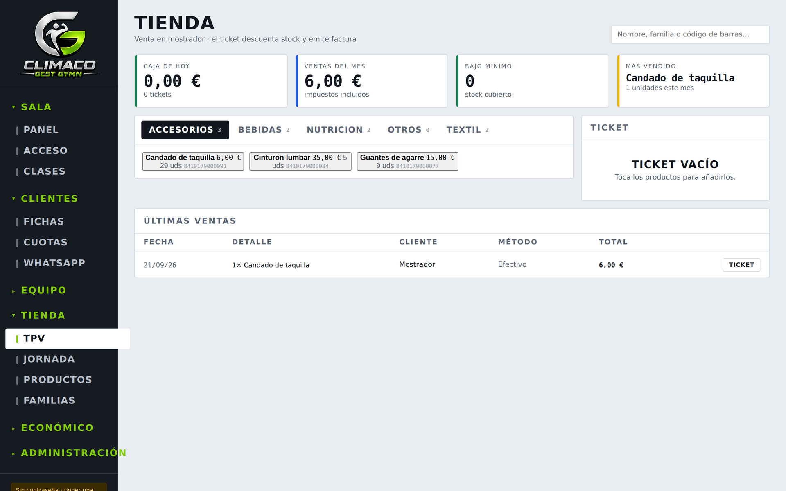This screenshot has width=786, height=491.
Task: Click the TICKET button for the 21/09/26 sale
Action: tap(741, 265)
